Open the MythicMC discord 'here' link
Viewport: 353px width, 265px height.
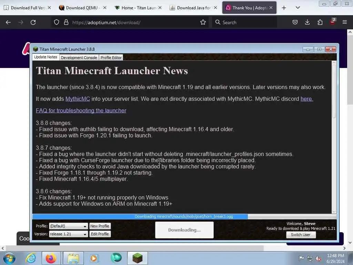[307, 99]
